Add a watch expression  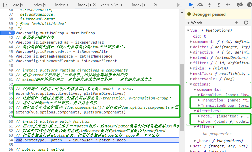click(x=237, y=23)
